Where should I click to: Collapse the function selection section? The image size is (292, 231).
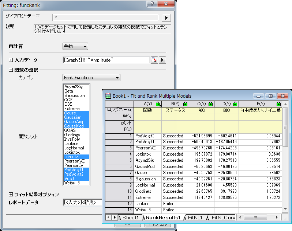pyautogui.click(x=11, y=70)
